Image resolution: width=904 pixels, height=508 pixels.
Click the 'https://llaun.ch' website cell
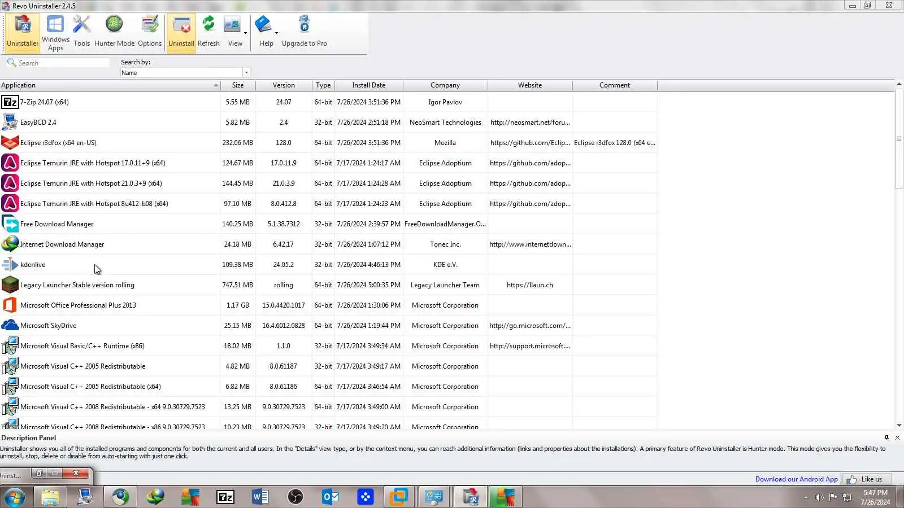click(530, 285)
